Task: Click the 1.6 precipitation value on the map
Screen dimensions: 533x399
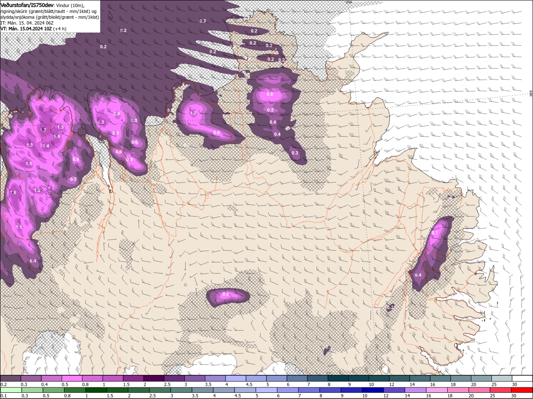Action: tap(13, 192)
